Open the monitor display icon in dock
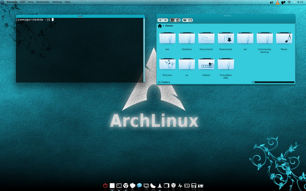 (x=146, y=186)
